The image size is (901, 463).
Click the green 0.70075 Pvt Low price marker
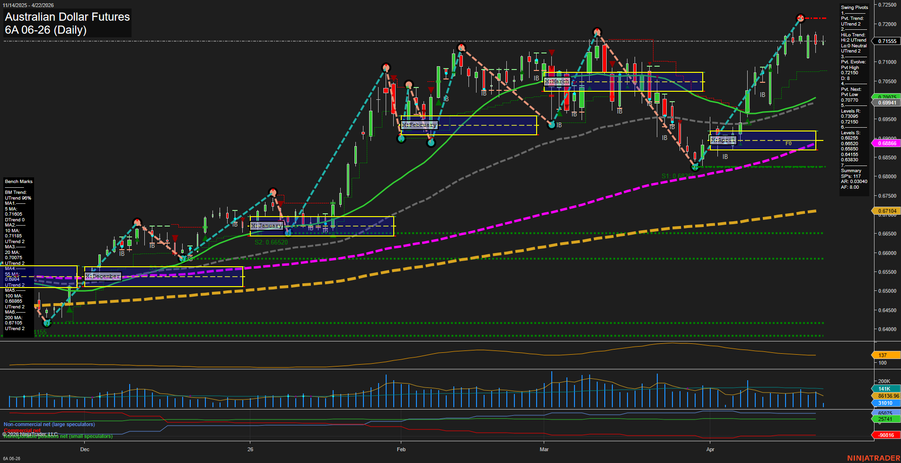(888, 97)
